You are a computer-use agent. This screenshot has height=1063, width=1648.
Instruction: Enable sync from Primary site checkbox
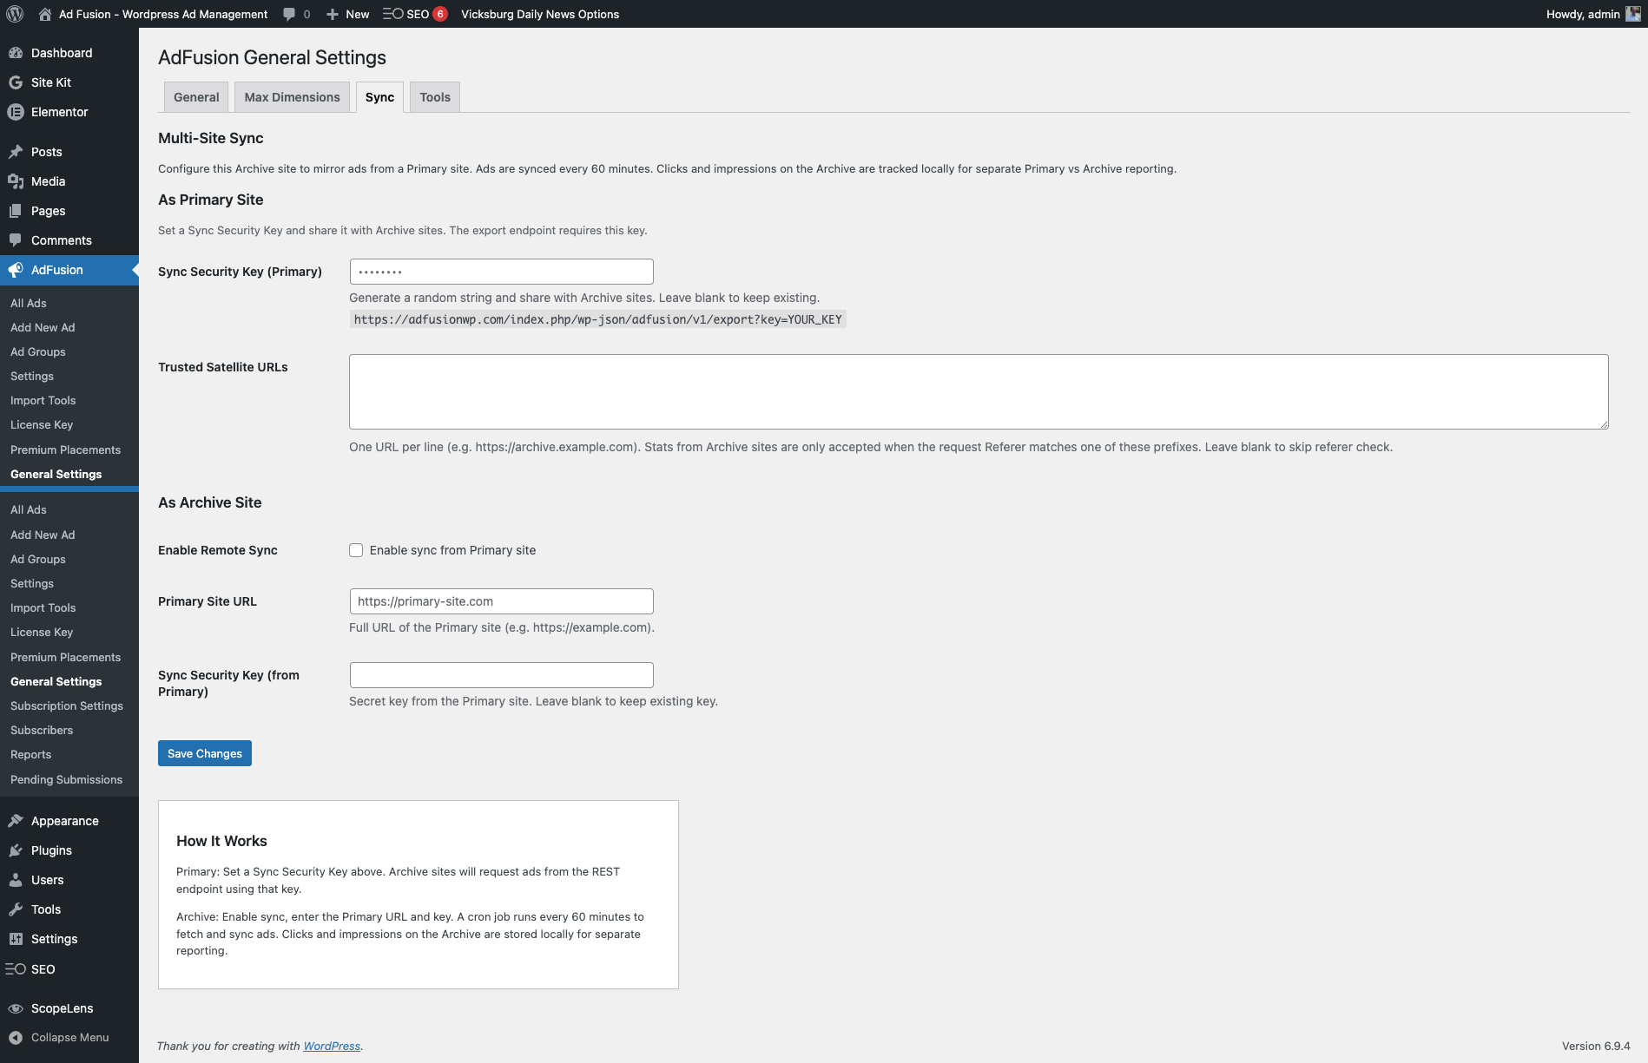tap(356, 550)
